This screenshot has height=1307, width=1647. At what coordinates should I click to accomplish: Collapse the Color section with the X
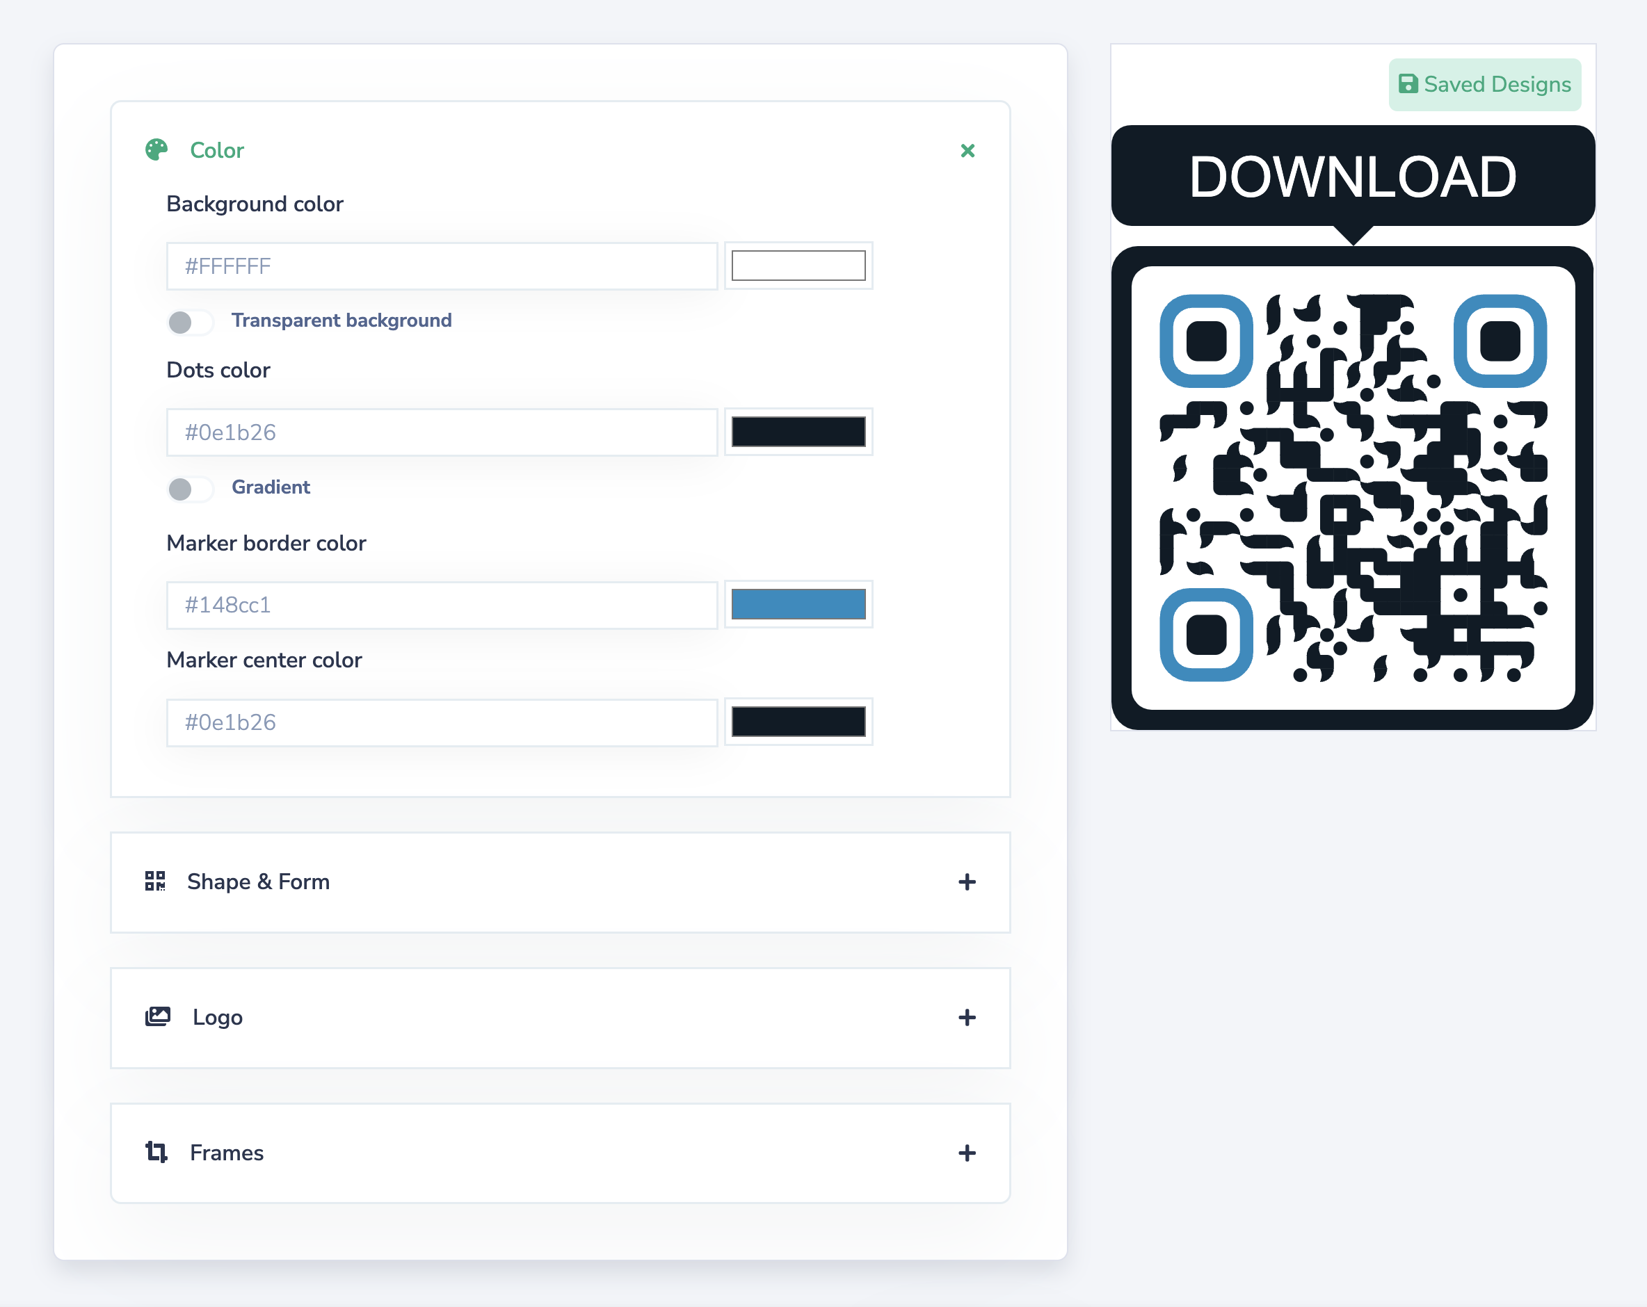967,150
